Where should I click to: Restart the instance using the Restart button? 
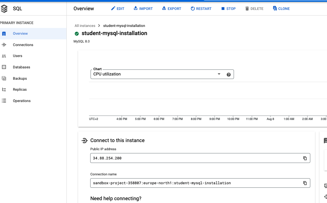coord(201,9)
